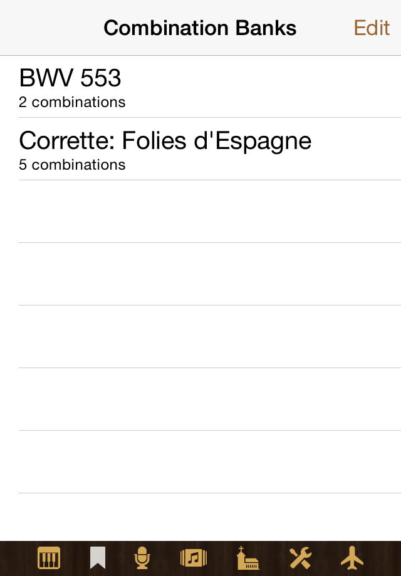Switch to the church organ tab

coord(247,557)
